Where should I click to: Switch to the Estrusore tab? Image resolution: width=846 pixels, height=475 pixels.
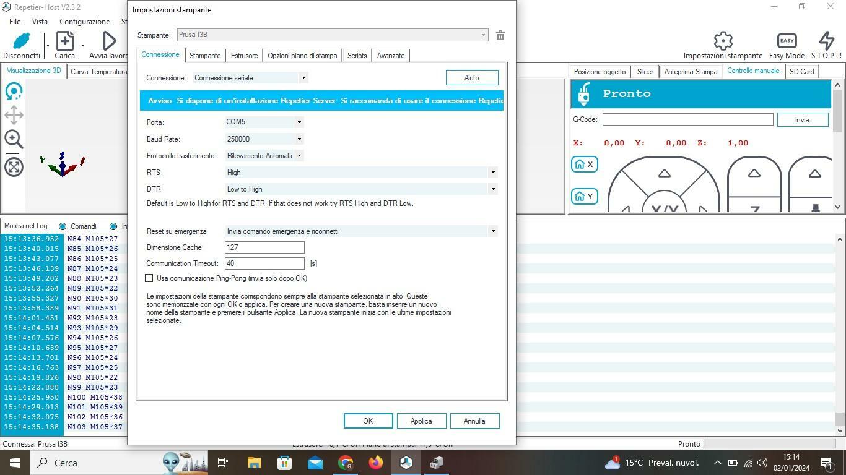[x=244, y=56]
